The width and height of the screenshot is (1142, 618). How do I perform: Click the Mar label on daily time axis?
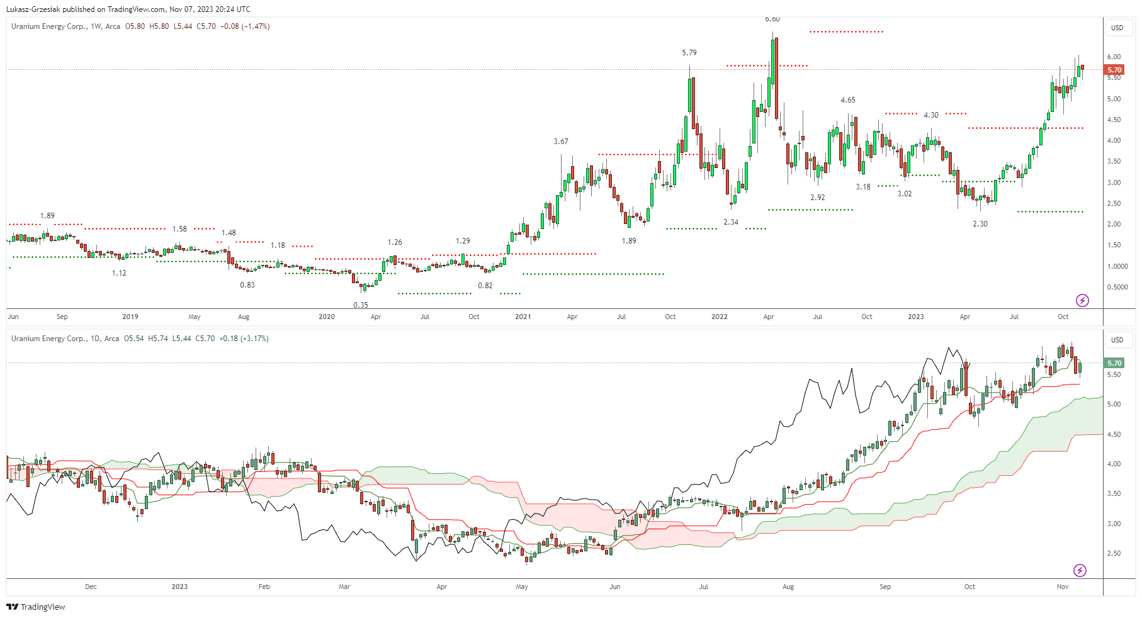344,587
